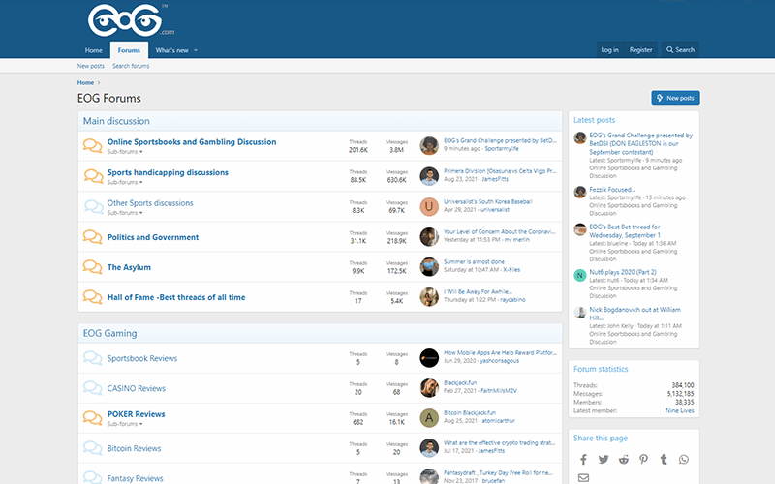Open 'EOG's Best Bet thread for Wednesday' post

pos(625,230)
